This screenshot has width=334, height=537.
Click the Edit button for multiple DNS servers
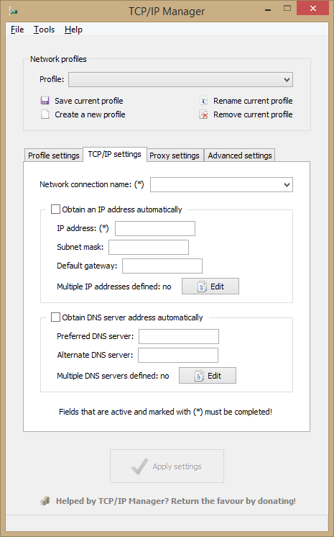(208, 376)
